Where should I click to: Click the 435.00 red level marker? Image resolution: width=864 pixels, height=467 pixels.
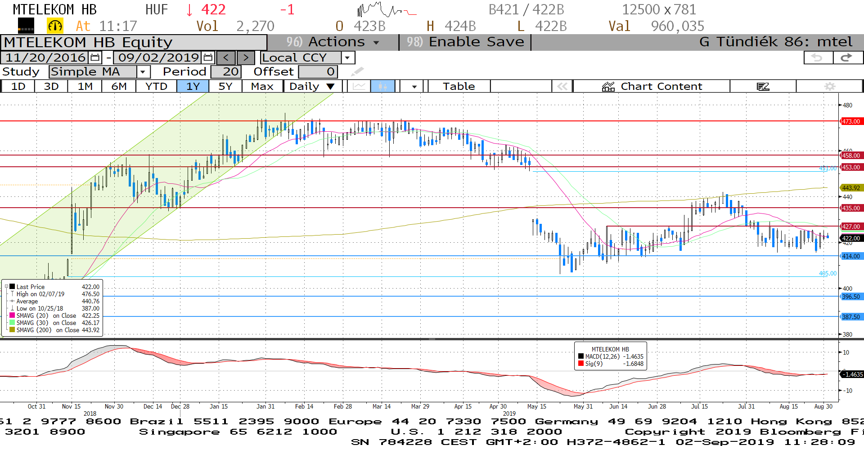point(851,208)
